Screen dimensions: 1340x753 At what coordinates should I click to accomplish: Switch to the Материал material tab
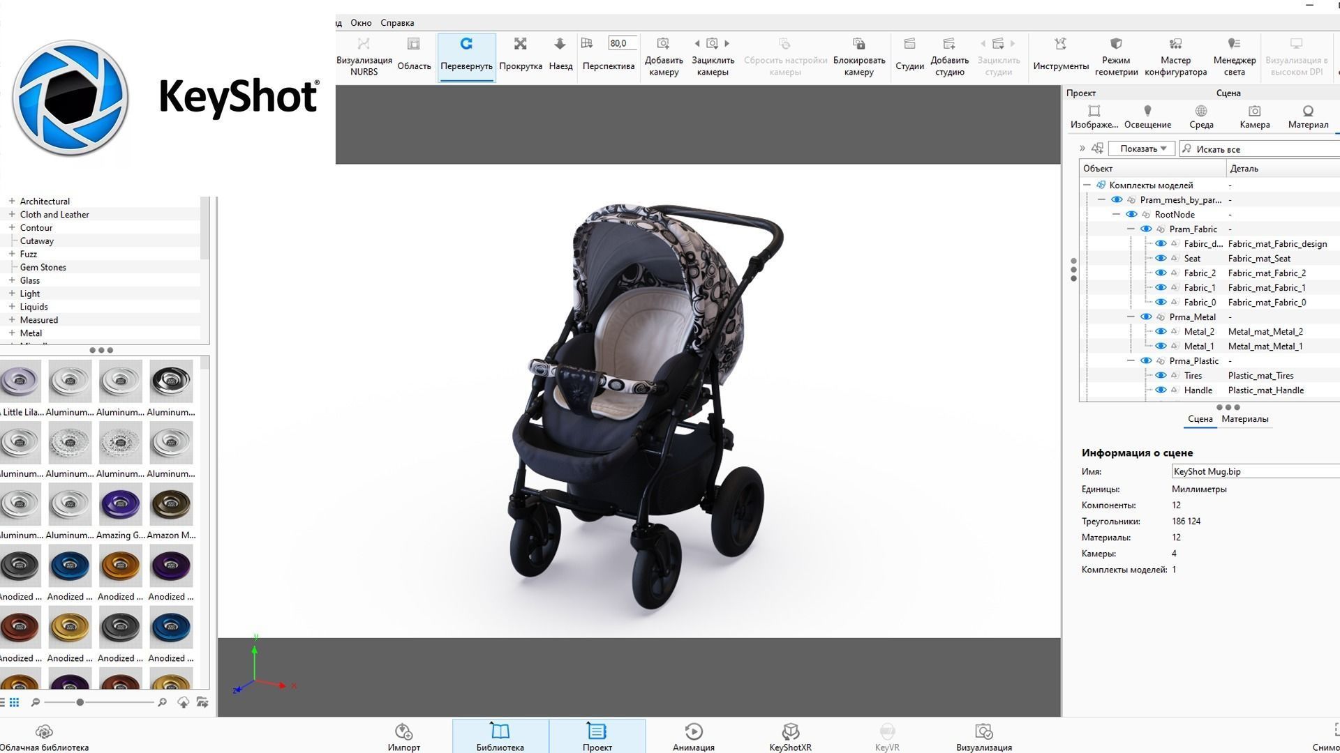point(1308,117)
